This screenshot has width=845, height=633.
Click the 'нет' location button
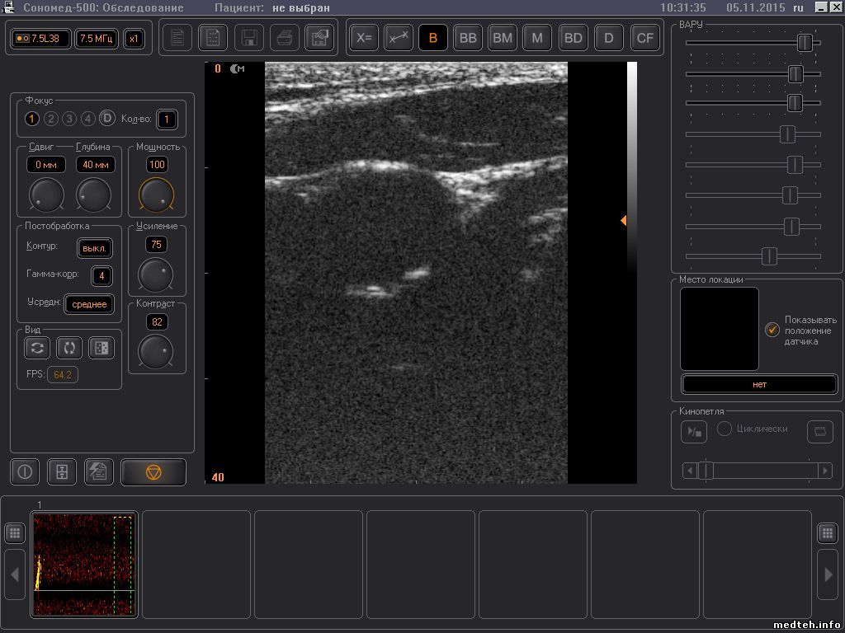click(759, 384)
